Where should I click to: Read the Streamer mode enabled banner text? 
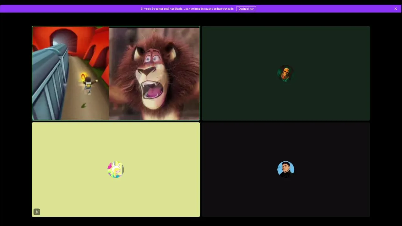point(187,9)
